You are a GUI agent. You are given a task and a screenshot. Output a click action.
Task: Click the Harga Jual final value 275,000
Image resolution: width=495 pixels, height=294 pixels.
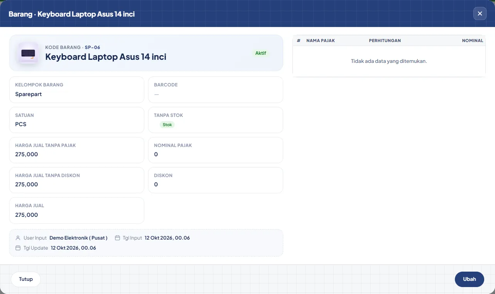pos(27,215)
